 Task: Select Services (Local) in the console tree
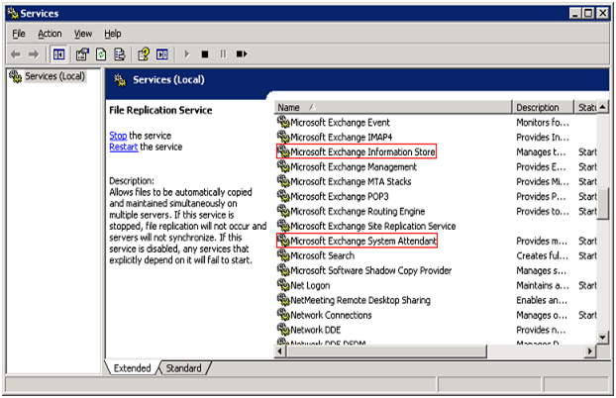pyautogui.click(x=54, y=76)
